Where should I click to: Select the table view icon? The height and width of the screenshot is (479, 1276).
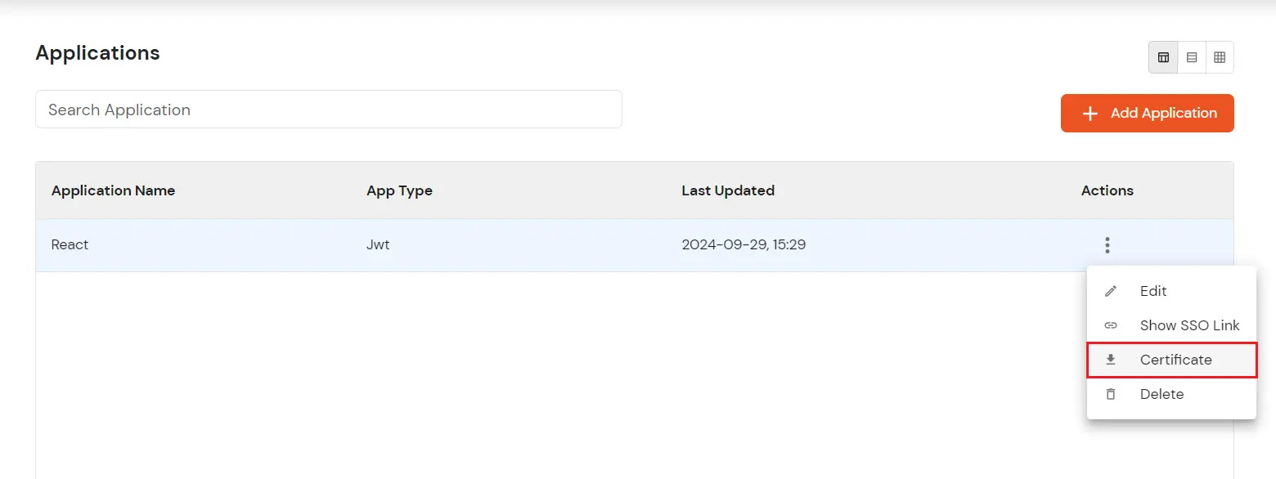(1163, 57)
